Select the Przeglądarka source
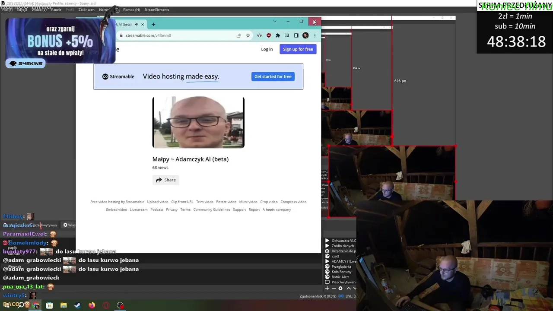Screen dimensions: 553x311 (340, 267)
